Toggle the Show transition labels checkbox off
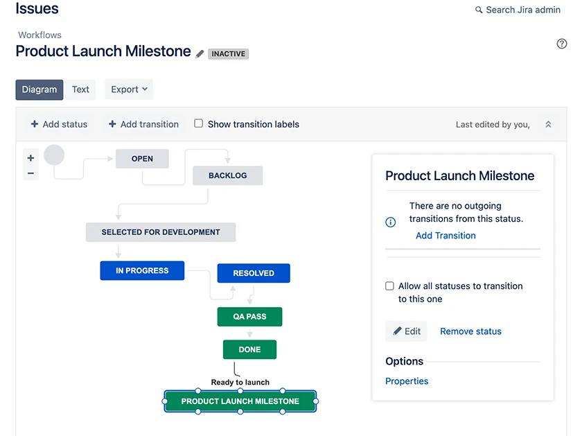The image size is (582, 436). coord(198,124)
